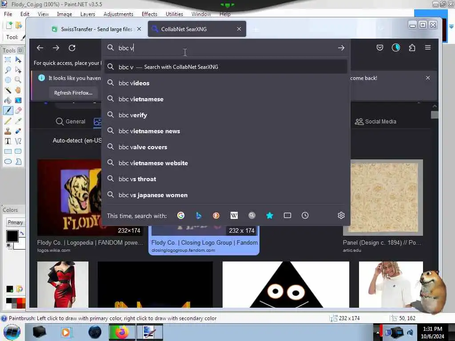
Task: Click the swap colors arrow icon
Action: (22, 233)
